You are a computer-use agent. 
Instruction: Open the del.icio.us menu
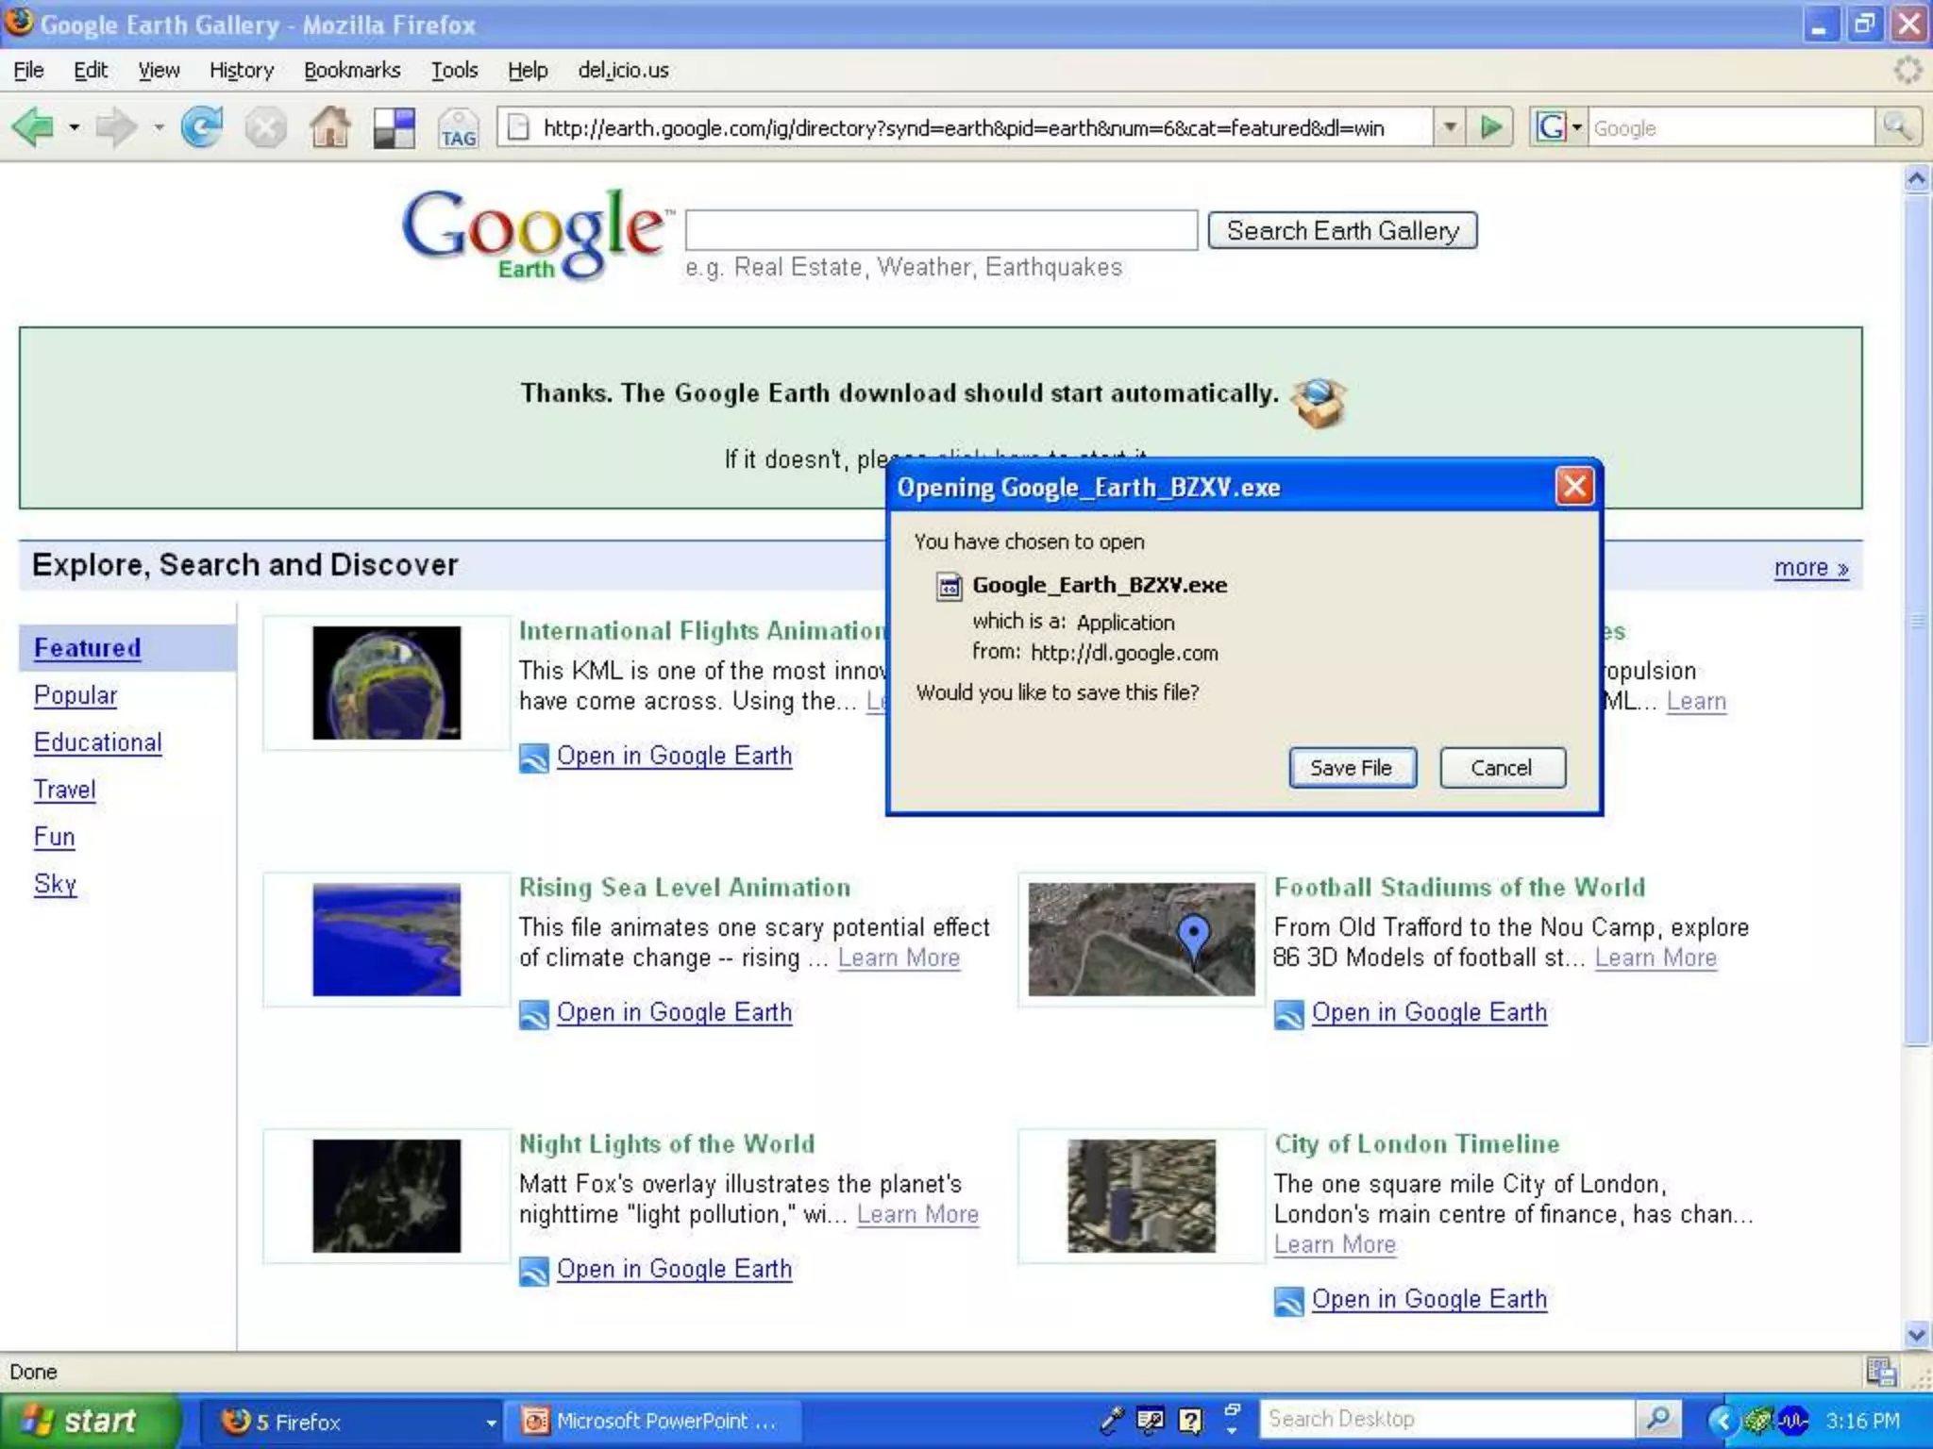623,70
